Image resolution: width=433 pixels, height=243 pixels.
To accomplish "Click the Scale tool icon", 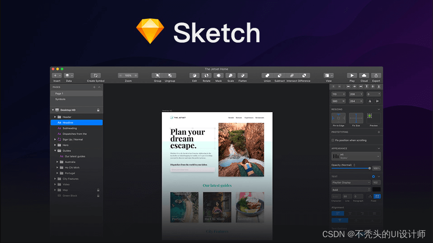I will [231, 75].
